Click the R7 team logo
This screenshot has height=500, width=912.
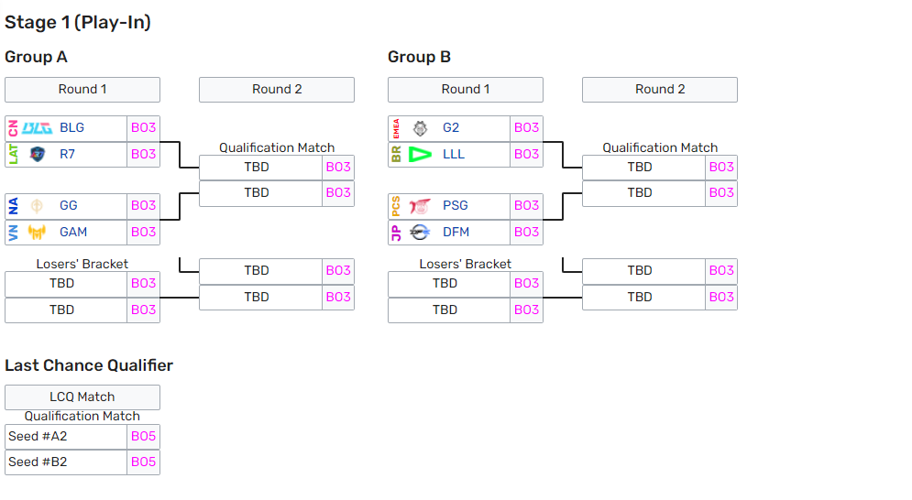tap(37, 154)
